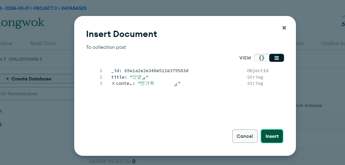The width and height of the screenshot is (345, 165).
Task: Edit the _id value 65e1a2e2e348e522e379583d
Action: pyautogui.click(x=156, y=71)
